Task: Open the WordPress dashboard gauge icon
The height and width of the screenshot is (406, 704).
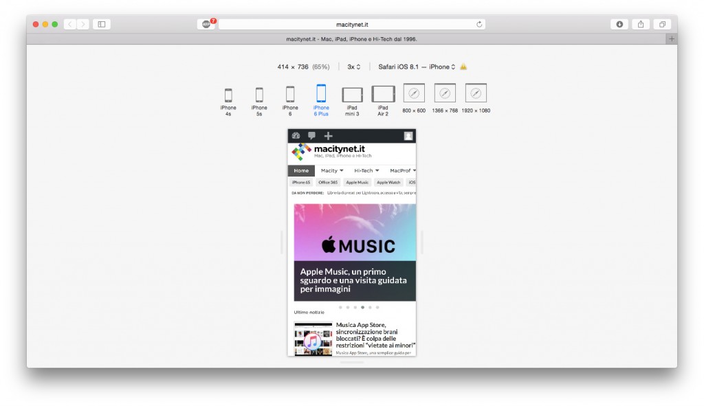Action: [x=296, y=136]
